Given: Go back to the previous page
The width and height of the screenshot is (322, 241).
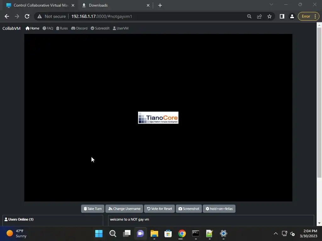Looking at the screenshot, I should [x=7, y=16].
